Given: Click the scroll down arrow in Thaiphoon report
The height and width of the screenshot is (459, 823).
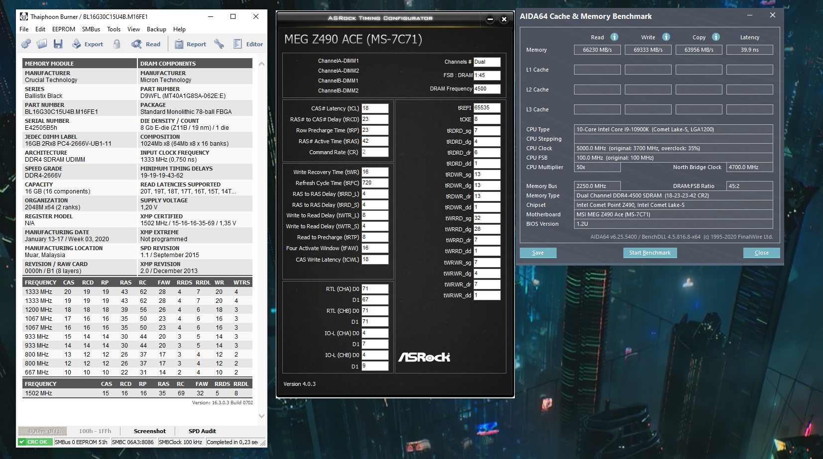Looking at the screenshot, I should (x=261, y=416).
